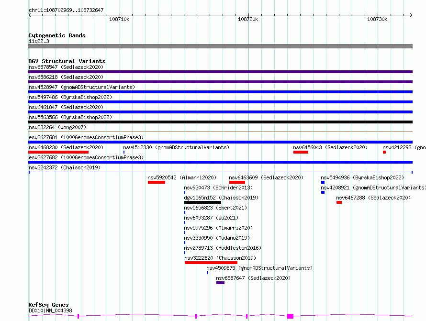Click nsv6587647 (Sedlazeck2020) label
The image size is (426, 321).
coord(253,278)
